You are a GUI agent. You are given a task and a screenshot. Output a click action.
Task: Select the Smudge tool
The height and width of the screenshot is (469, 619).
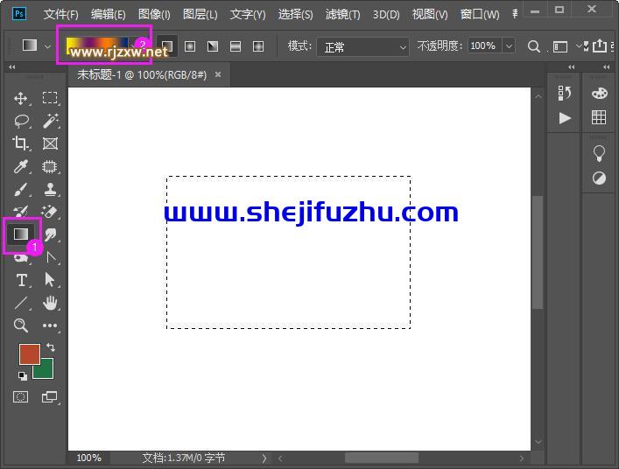50,234
